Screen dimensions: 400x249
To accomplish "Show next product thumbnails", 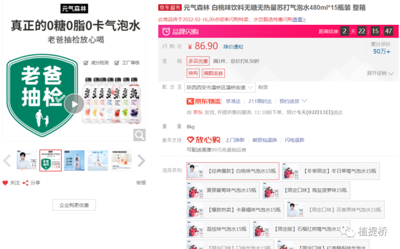I will 141,161.
